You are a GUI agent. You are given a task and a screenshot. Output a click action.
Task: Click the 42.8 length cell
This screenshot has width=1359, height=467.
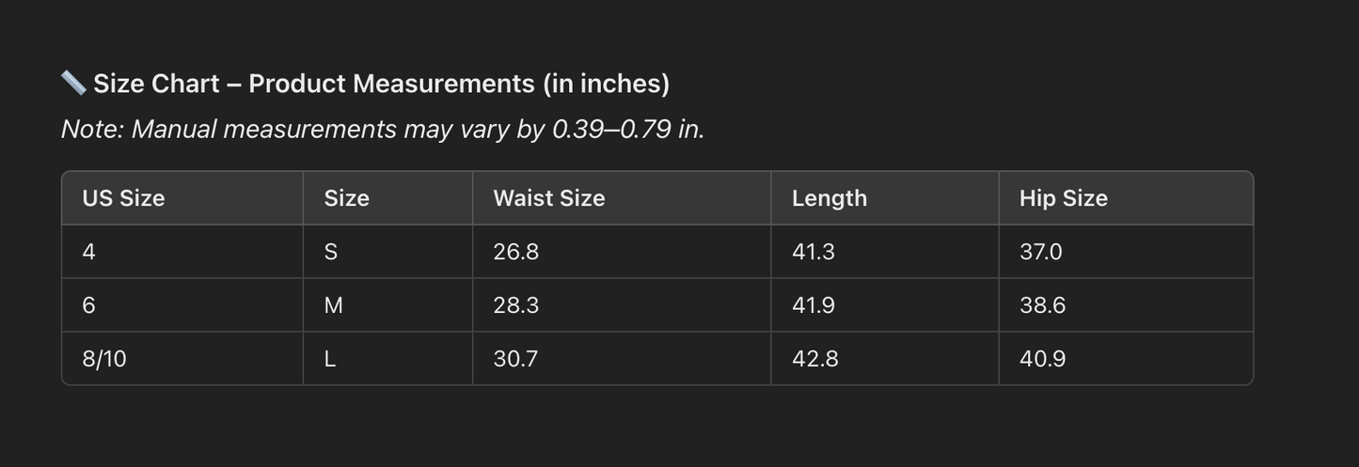coord(814,359)
